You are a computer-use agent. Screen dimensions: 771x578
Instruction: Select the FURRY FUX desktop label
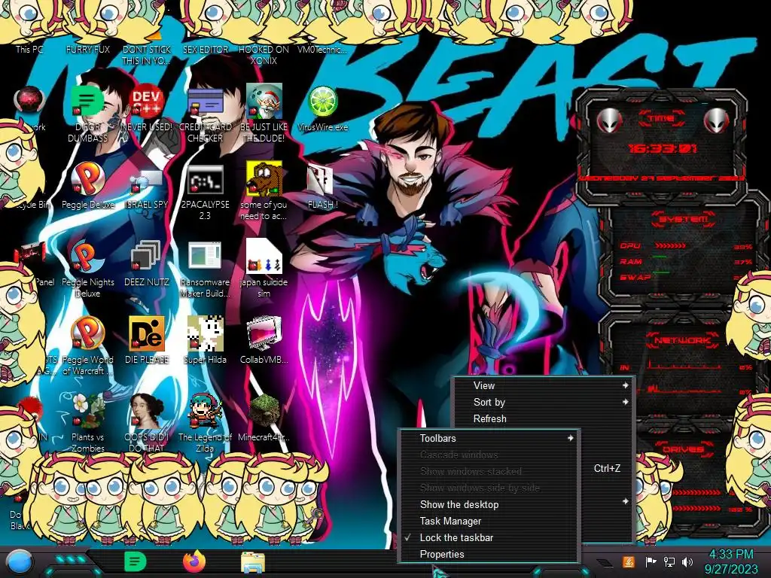point(87,49)
